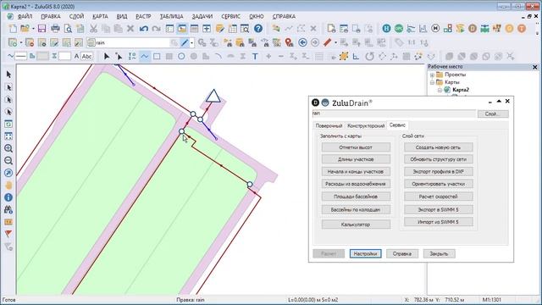The height and width of the screenshot is (305, 542).
Task: Click the Abc text style sample box
Action: point(86,56)
